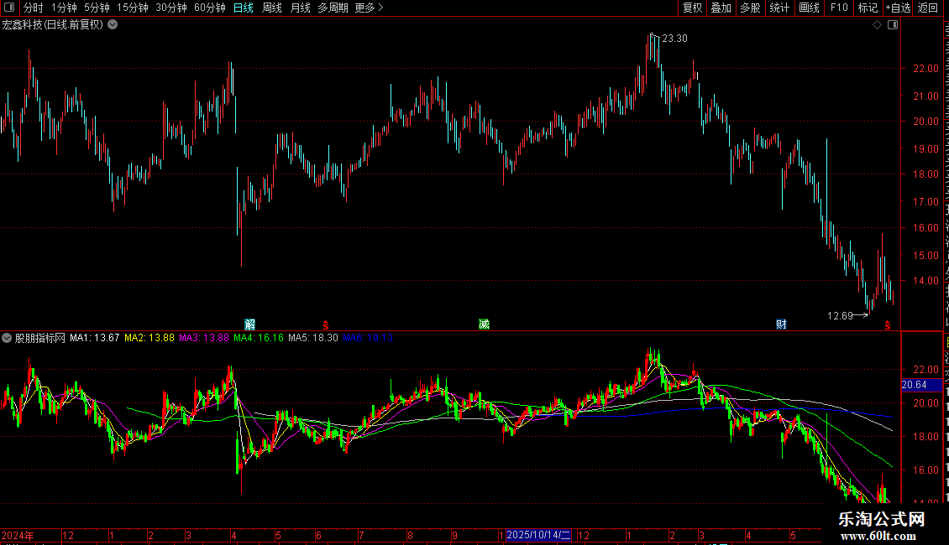
Task: Expand dropdown beside 宏鑫科技 title
Action: pos(113,25)
